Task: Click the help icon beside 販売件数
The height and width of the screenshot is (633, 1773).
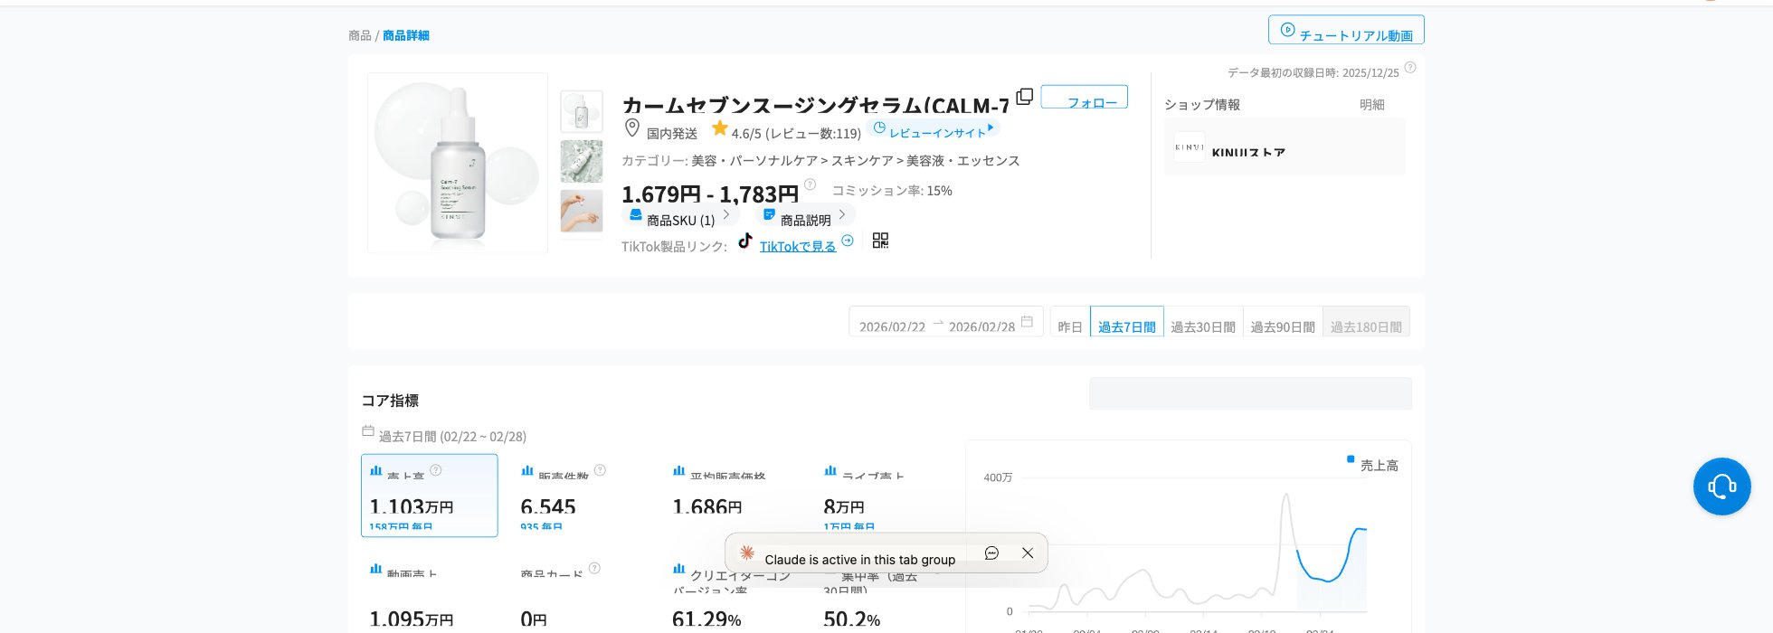Action: (x=600, y=470)
